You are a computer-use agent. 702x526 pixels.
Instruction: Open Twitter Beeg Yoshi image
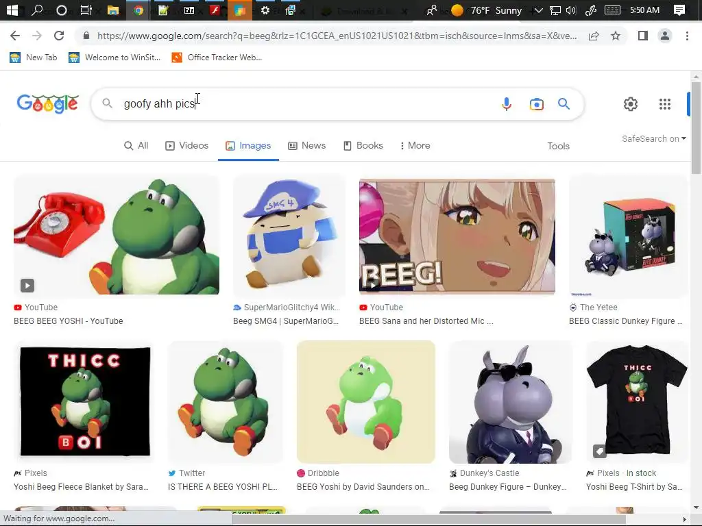pos(225,401)
